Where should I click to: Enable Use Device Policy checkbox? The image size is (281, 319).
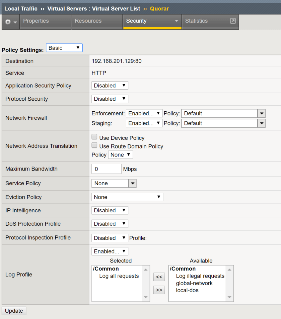[x=94, y=137]
